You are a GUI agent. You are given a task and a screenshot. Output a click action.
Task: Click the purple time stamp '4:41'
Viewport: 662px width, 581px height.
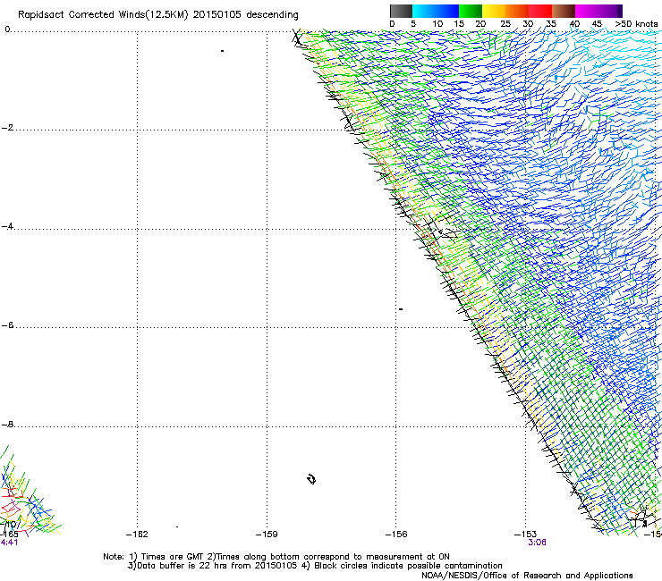point(9,543)
